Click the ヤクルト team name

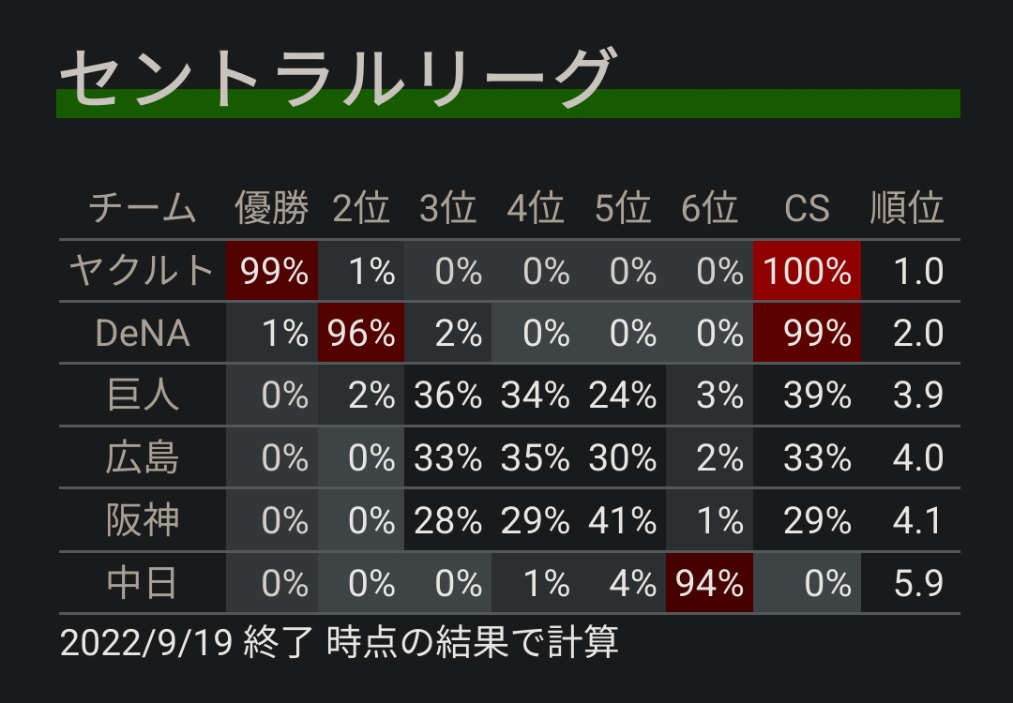143,270
